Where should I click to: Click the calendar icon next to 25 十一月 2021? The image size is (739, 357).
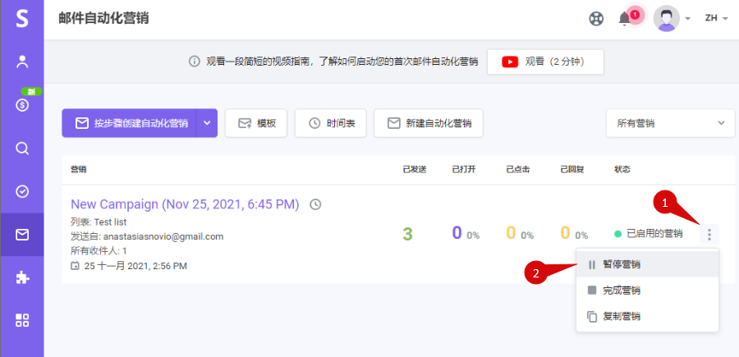pyautogui.click(x=75, y=266)
